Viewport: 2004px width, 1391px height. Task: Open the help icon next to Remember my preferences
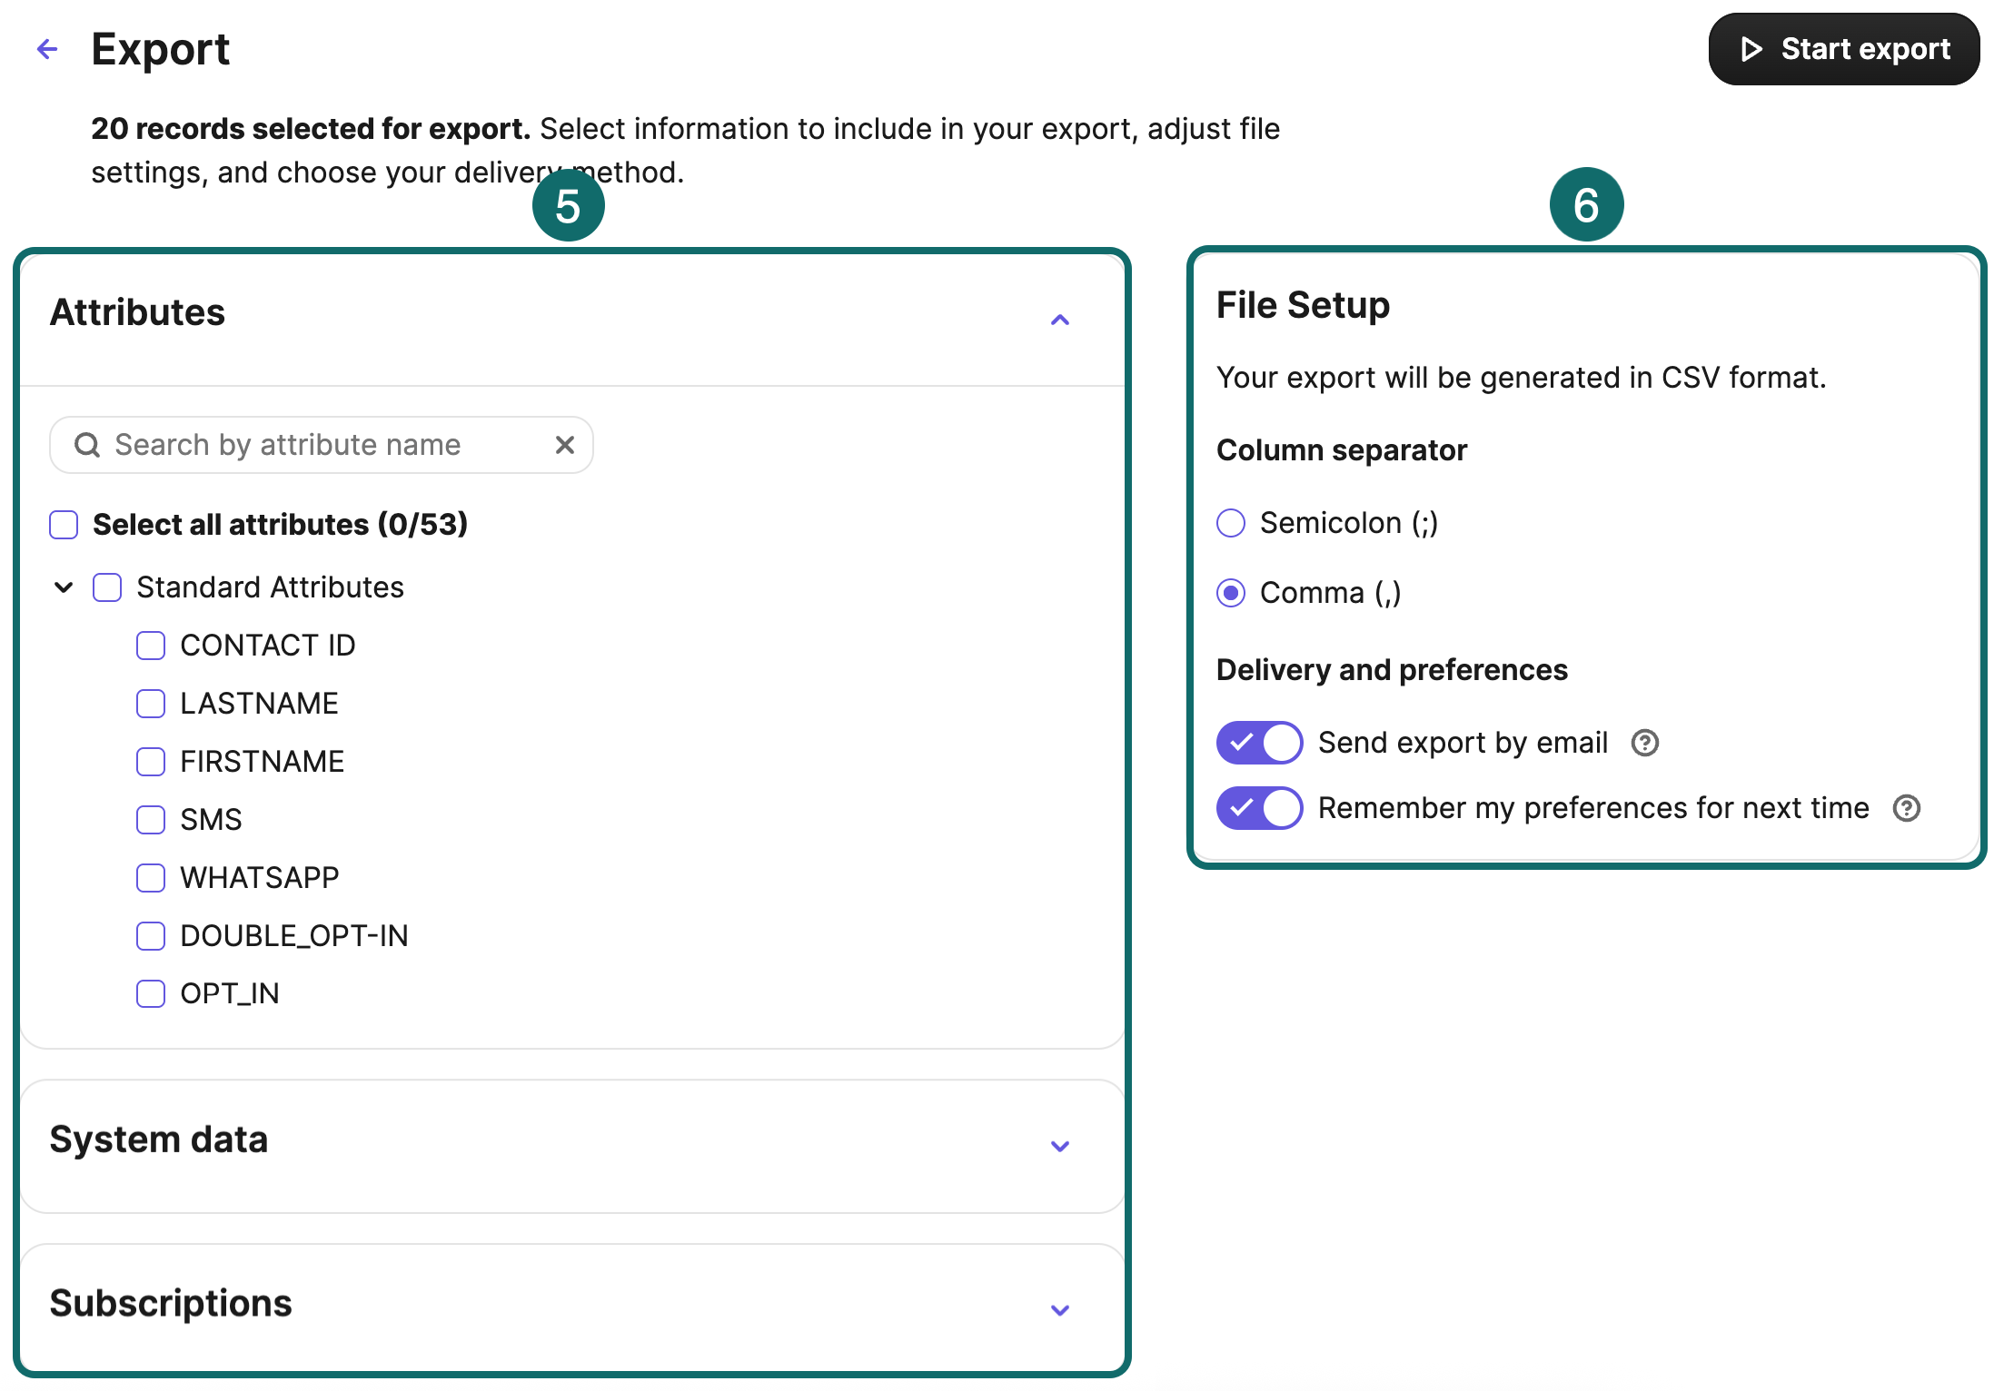1907,808
